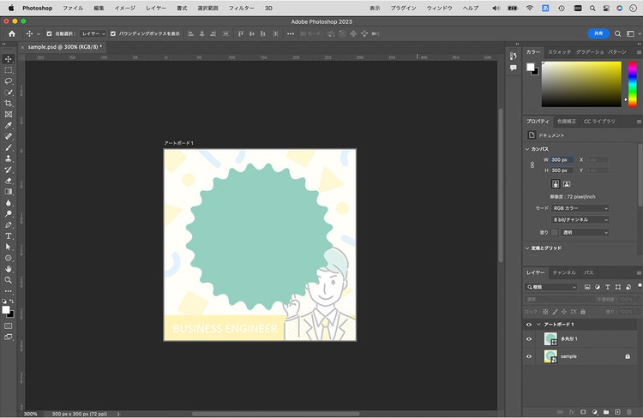This screenshot has height=418, width=643.
Task: Filter layers by type (T) icon
Action: point(608,287)
